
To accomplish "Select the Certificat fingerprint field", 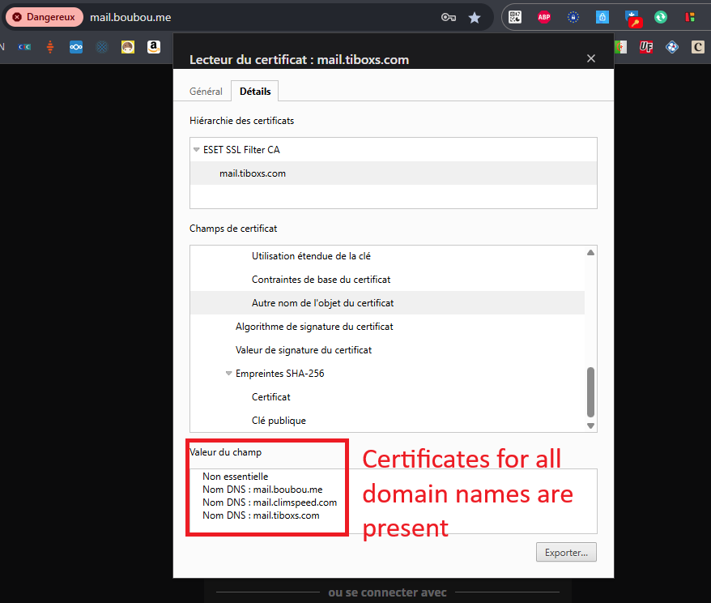I will click(x=387, y=397).
